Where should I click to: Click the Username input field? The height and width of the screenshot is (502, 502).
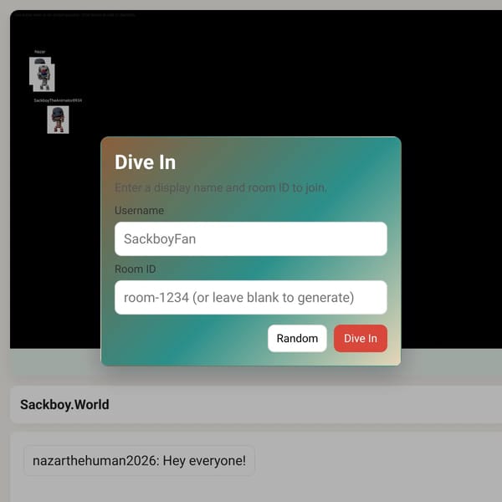click(x=251, y=238)
